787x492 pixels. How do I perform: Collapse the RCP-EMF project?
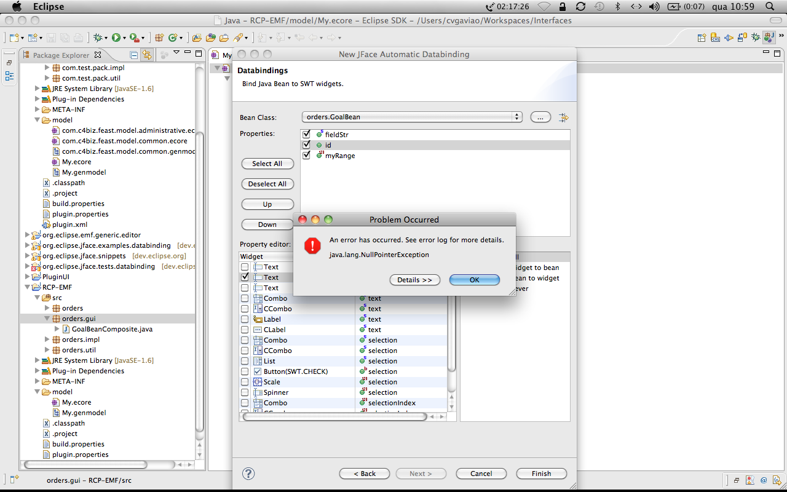(27, 287)
